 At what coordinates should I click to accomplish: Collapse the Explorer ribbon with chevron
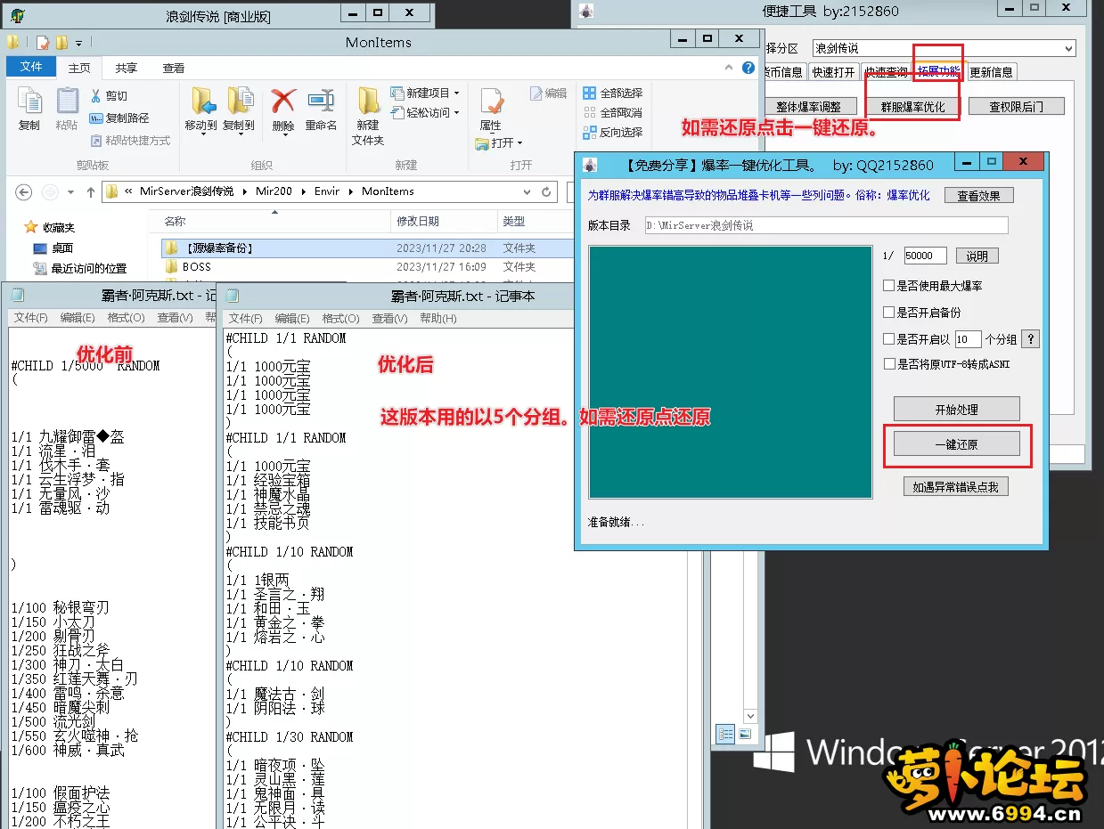[x=730, y=68]
